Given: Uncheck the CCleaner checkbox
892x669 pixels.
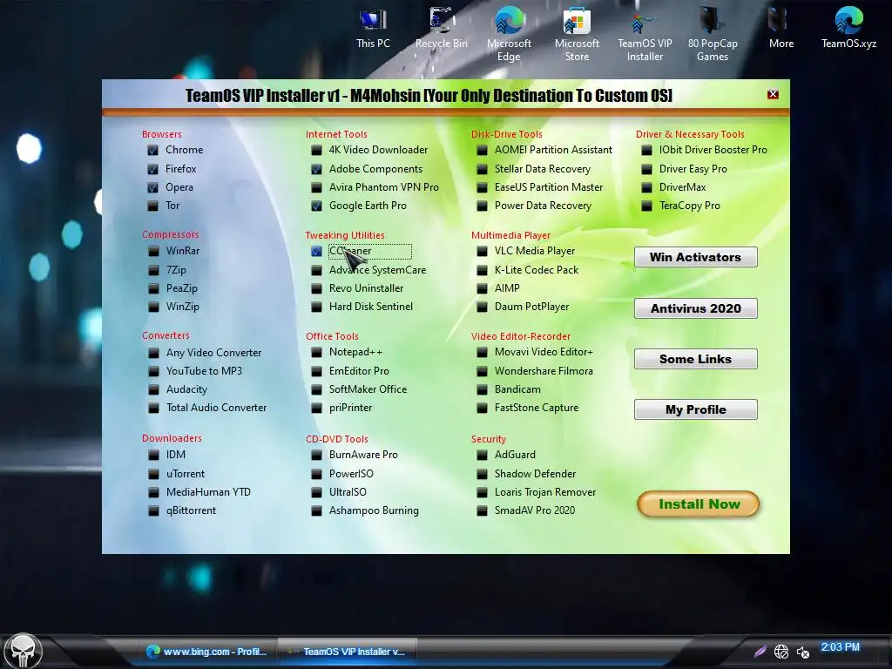Looking at the screenshot, I should click(x=317, y=251).
